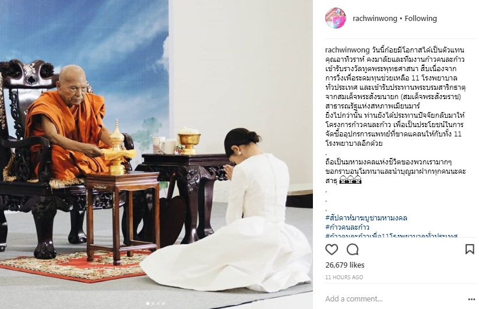
Task: Open the rachwinwong username in the caption
Action: 347,50
